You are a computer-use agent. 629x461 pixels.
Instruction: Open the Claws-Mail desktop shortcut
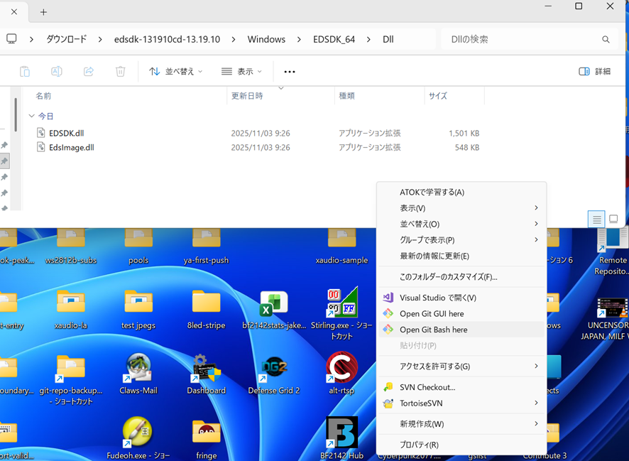tap(138, 369)
